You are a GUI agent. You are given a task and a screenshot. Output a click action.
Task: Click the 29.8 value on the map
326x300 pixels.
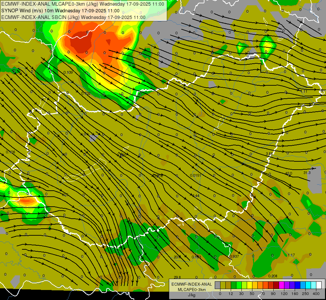177,277
